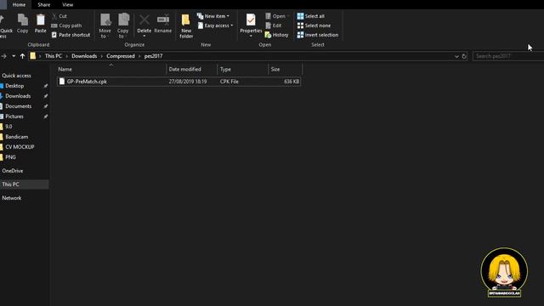The image size is (544, 306).
Task: Click the address bar folder icon
Action: [33, 56]
